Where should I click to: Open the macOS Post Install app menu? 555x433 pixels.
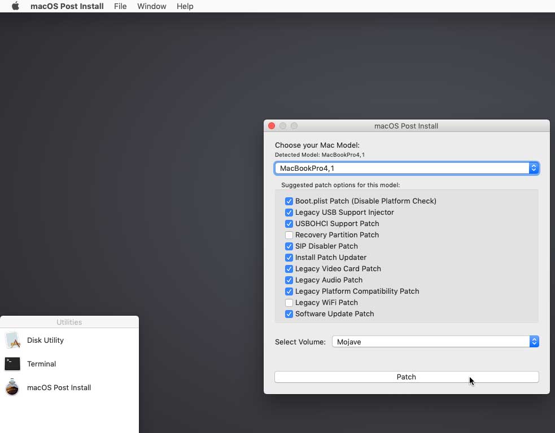point(67,6)
